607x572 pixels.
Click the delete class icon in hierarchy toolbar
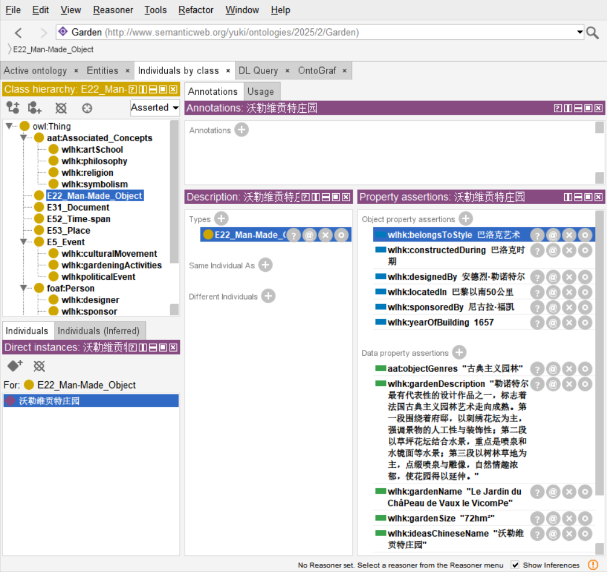click(x=61, y=108)
